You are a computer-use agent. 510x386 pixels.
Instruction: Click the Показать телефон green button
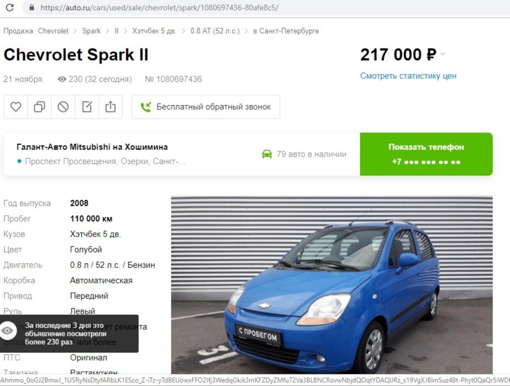coord(426,154)
